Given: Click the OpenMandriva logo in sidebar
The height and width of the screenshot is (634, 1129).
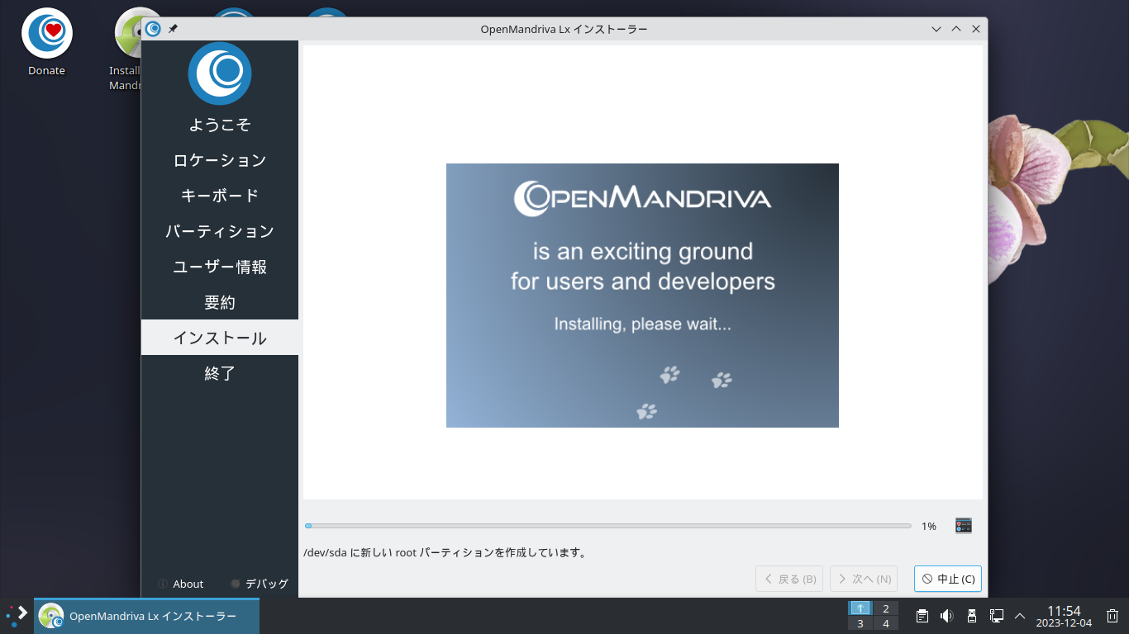Looking at the screenshot, I should [220, 73].
